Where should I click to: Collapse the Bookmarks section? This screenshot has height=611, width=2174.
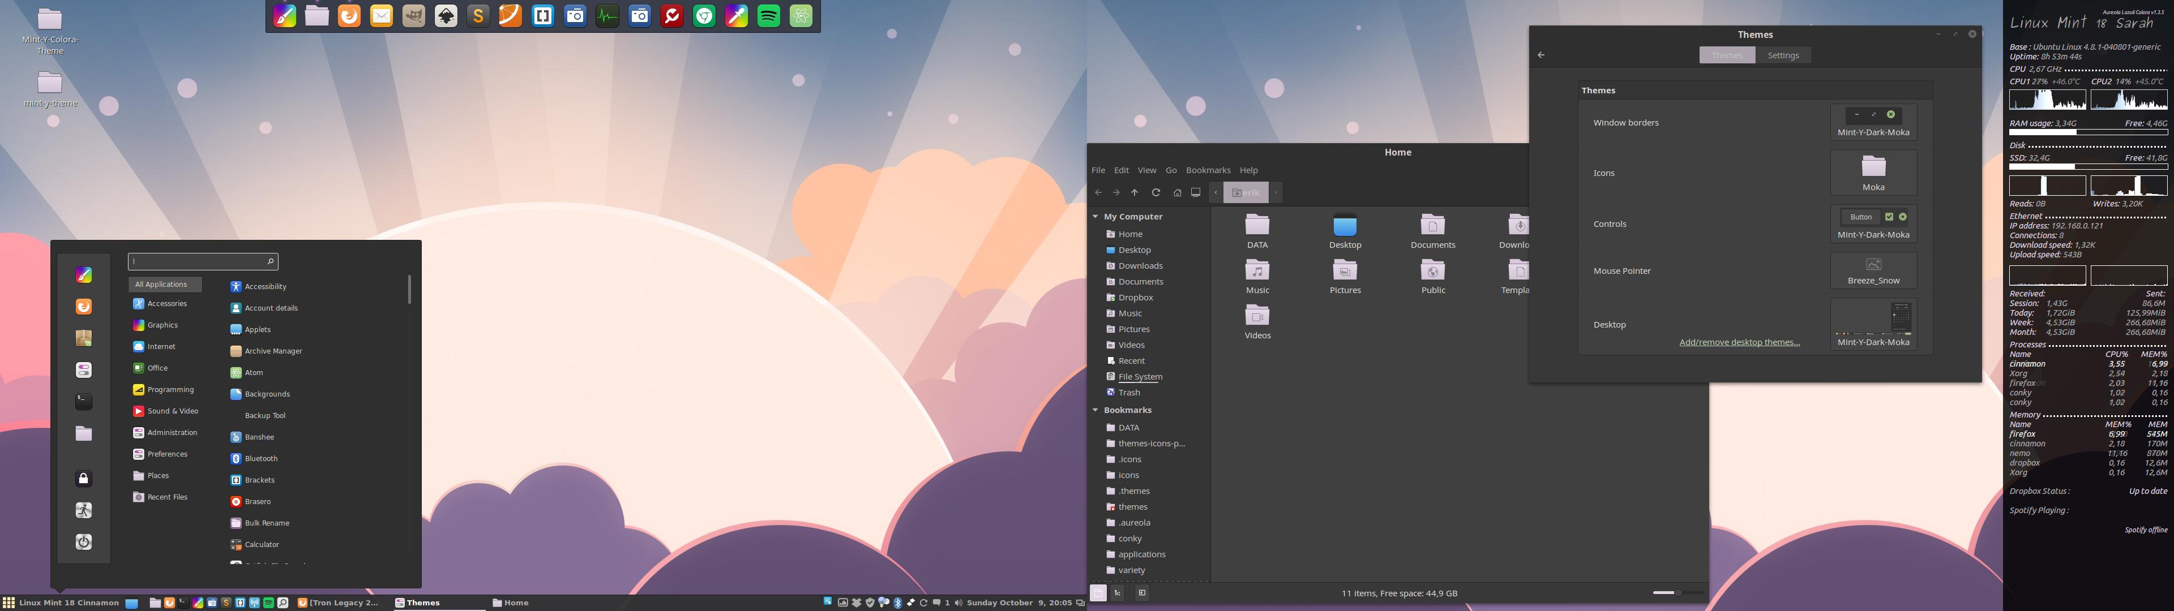point(1095,410)
